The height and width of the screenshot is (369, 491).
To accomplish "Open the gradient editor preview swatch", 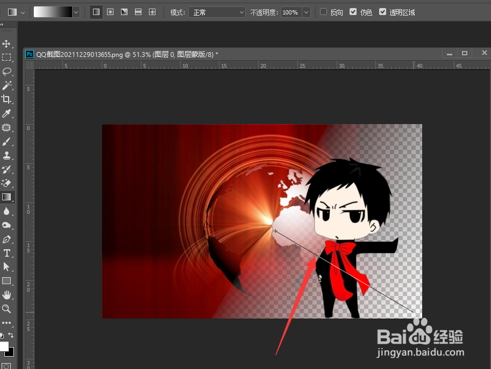I will (53, 12).
